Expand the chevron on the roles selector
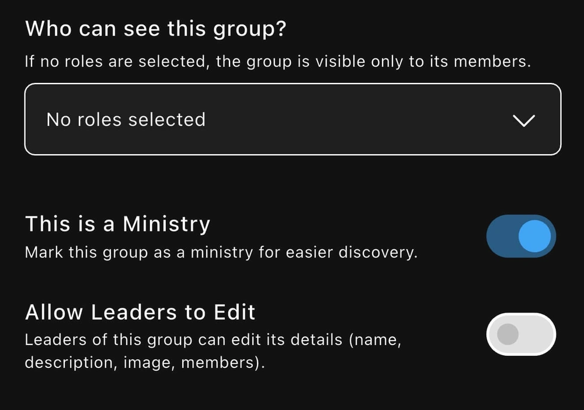Image resolution: width=584 pixels, height=410 pixels. coord(524,120)
